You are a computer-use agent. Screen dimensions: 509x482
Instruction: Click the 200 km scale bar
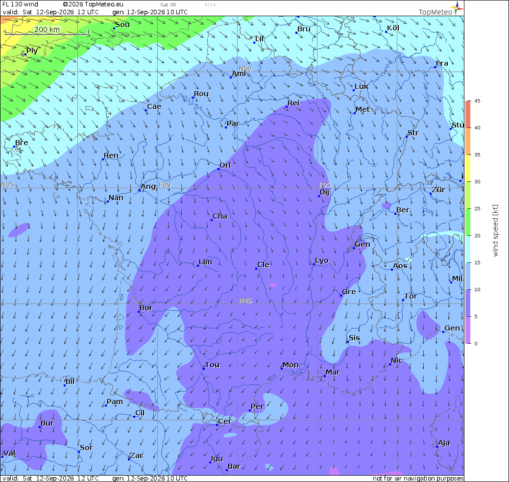tap(47, 31)
